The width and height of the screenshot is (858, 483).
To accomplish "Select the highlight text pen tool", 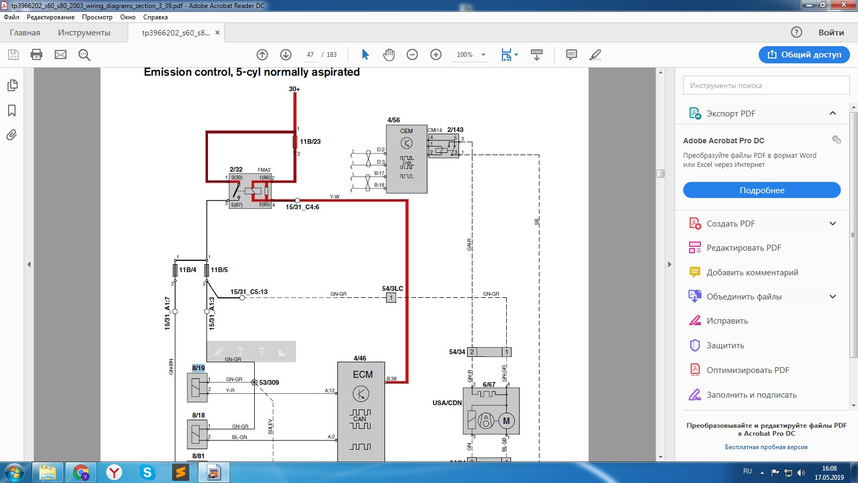I will pyautogui.click(x=595, y=55).
